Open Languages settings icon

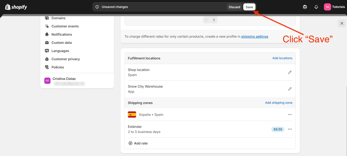coord(47,51)
